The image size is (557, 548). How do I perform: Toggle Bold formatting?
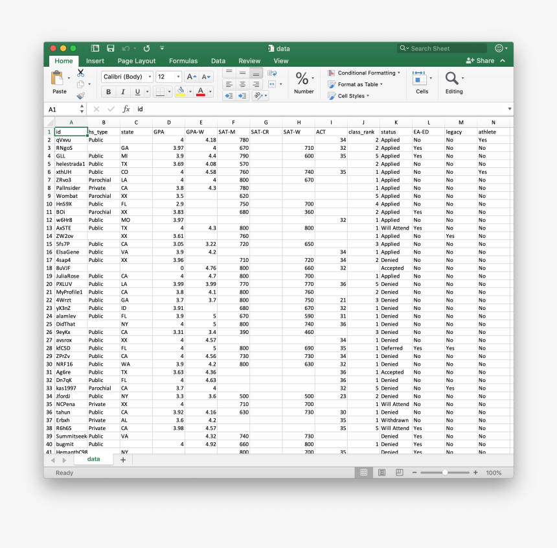click(x=109, y=91)
